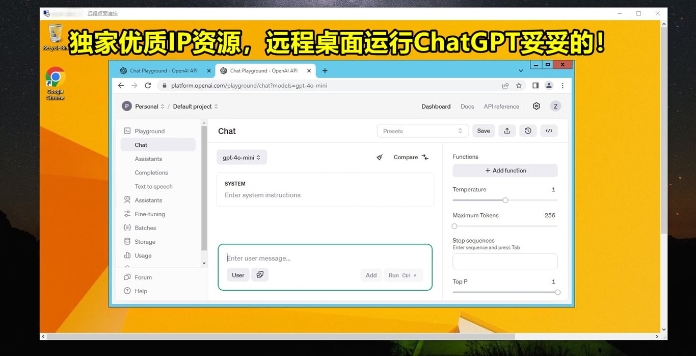Click the address bar URL
Viewport: 696px width, 356px height.
[x=249, y=86]
